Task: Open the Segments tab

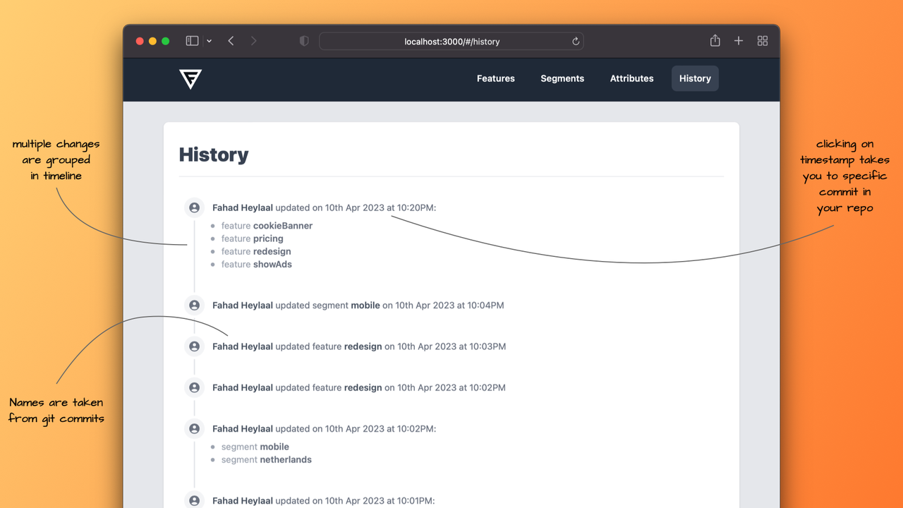Action: click(x=562, y=78)
